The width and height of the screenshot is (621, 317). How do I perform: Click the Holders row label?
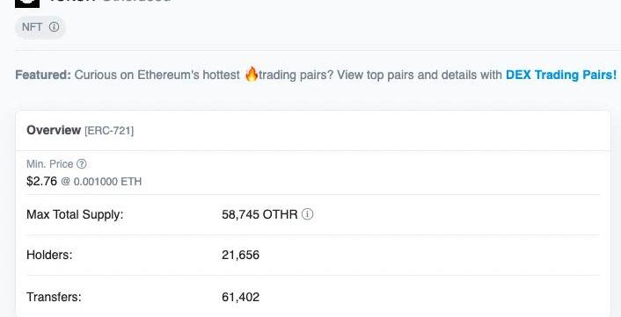(49, 255)
